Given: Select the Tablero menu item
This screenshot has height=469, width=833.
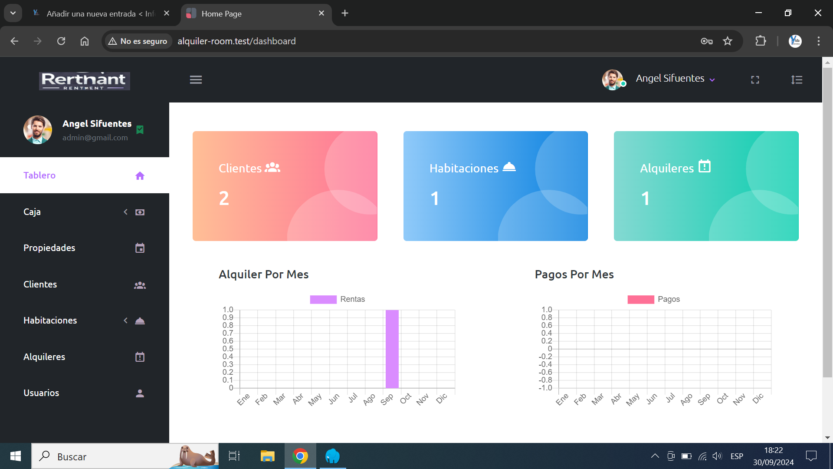Looking at the screenshot, I should coord(39,175).
